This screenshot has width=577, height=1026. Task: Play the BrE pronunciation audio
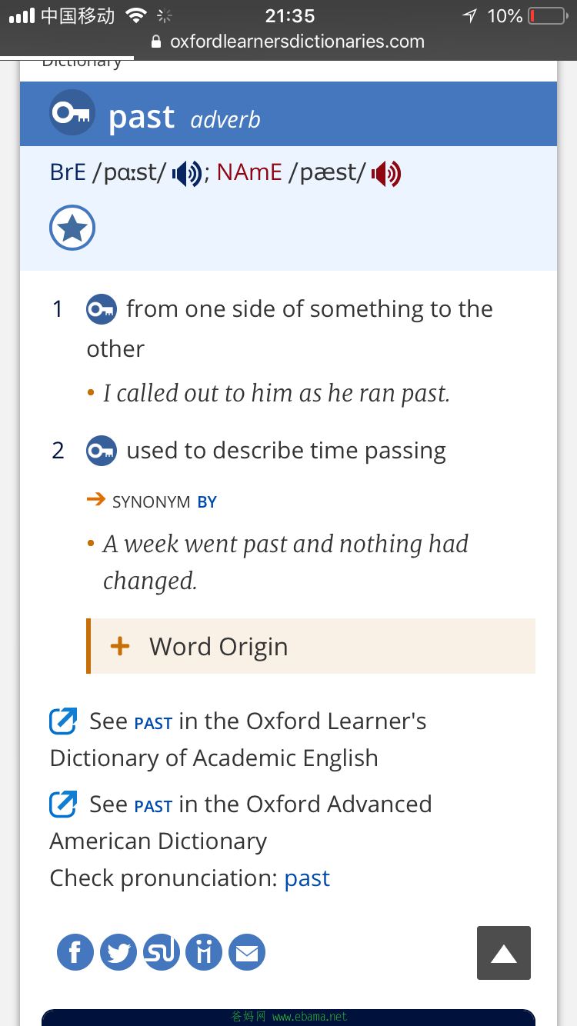[187, 174]
